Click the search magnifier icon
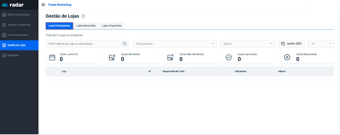The image size is (340, 135). point(125,44)
